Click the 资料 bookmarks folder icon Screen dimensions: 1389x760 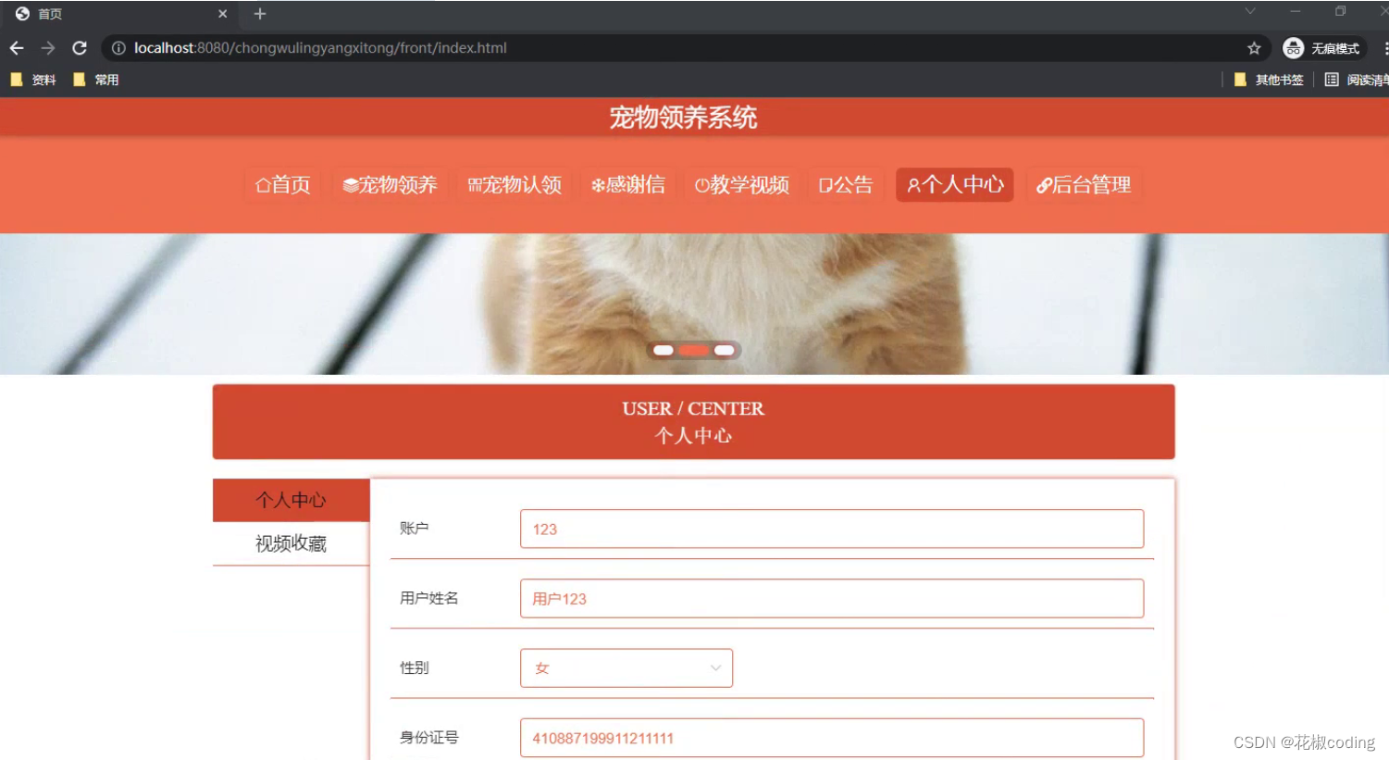(x=16, y=80)
